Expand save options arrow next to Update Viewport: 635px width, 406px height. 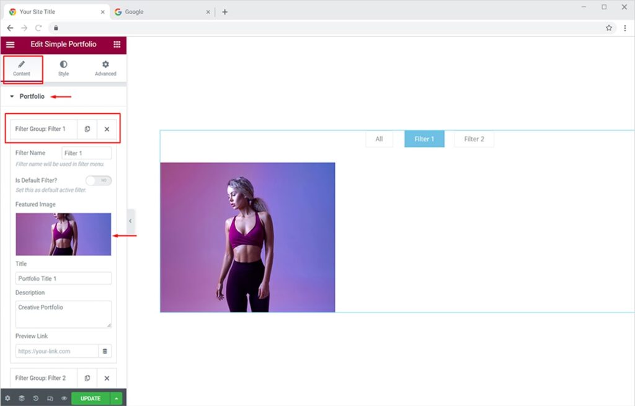tap(116, 399)
